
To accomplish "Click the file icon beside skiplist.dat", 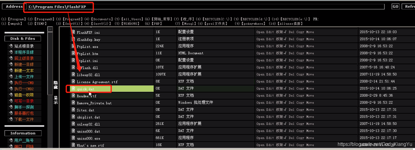I will click(73, 117).
